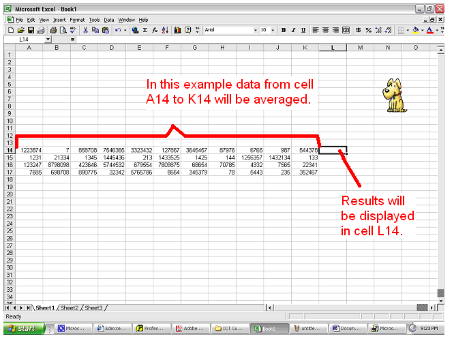Click the Merge and Center icon
Viewport: 454px width, 343px height.
click(346, 31)
